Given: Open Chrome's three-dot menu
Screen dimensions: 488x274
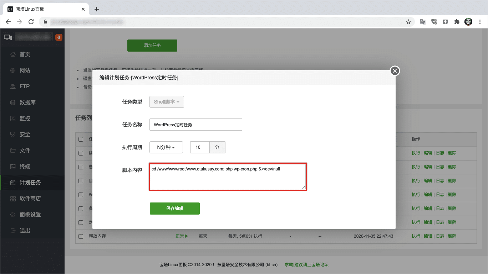Looking at the screenshot, I should coord(480,22).
